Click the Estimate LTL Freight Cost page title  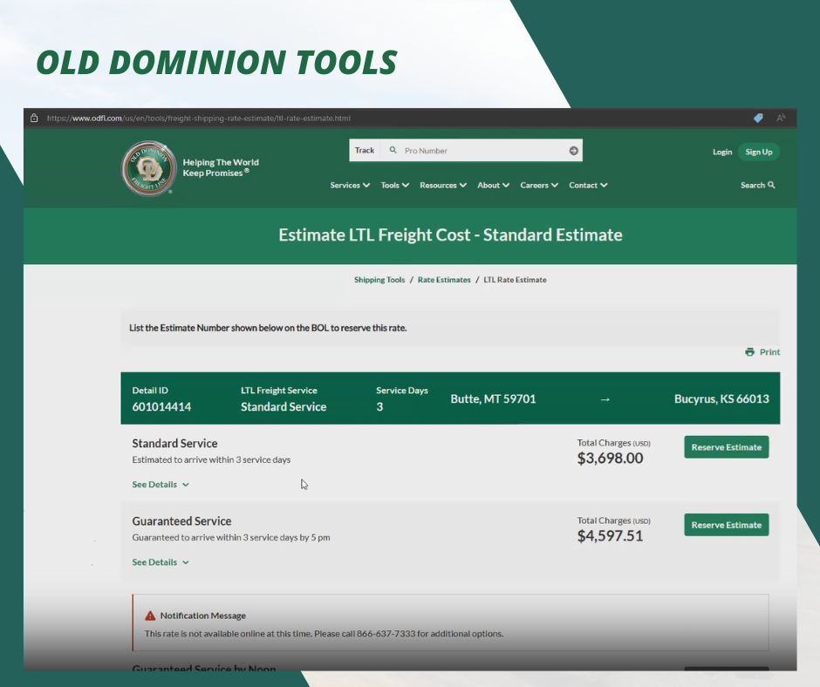click(450, 235)
